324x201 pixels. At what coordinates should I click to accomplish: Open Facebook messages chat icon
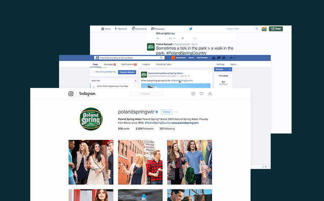tap(219, 58)
